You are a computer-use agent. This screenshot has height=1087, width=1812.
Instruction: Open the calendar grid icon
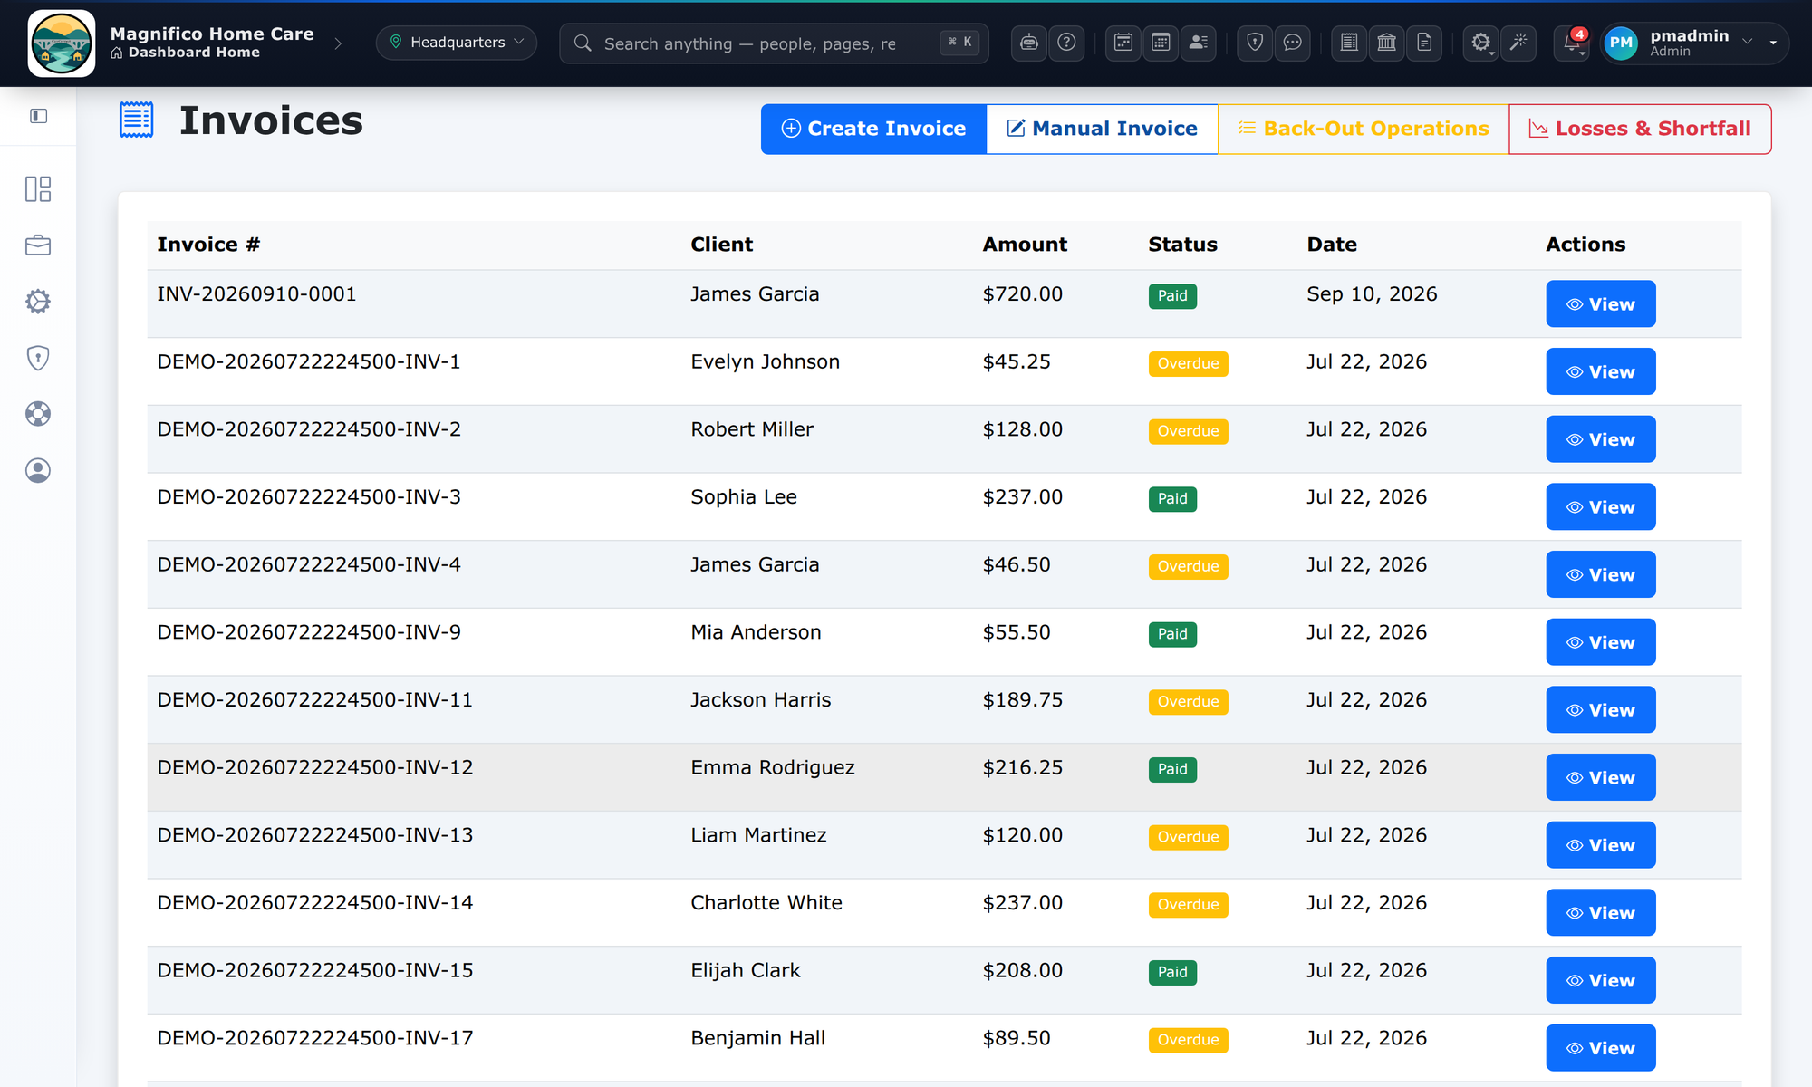[1161, 43]
